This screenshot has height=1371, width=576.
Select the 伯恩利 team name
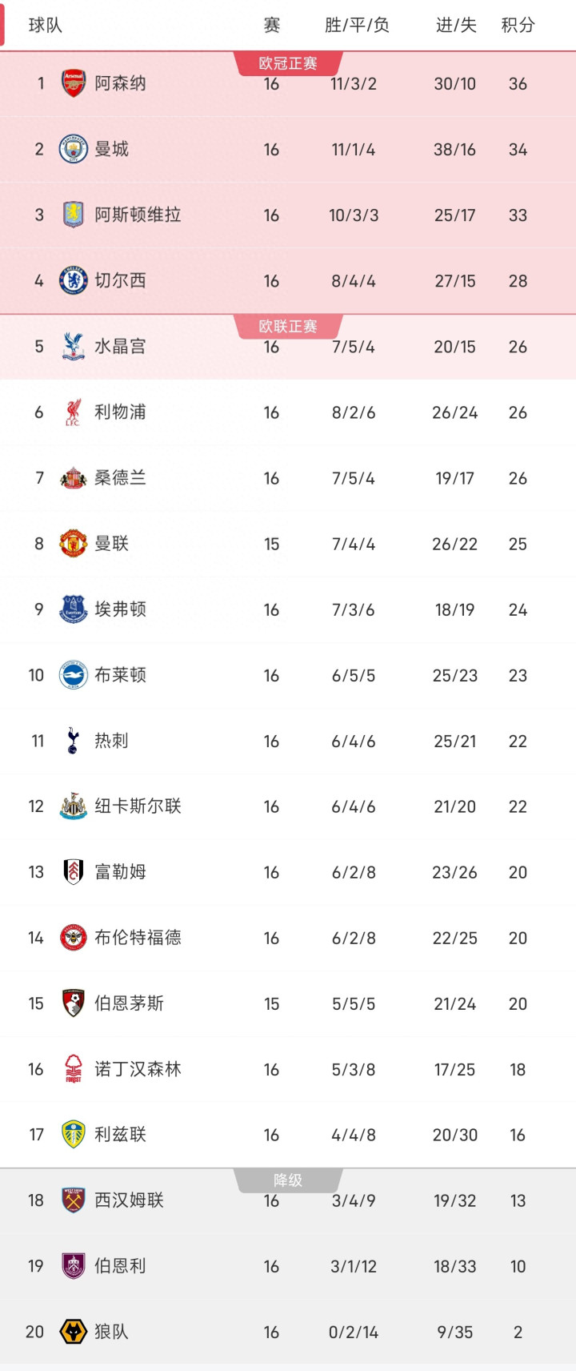(120, 1266)
